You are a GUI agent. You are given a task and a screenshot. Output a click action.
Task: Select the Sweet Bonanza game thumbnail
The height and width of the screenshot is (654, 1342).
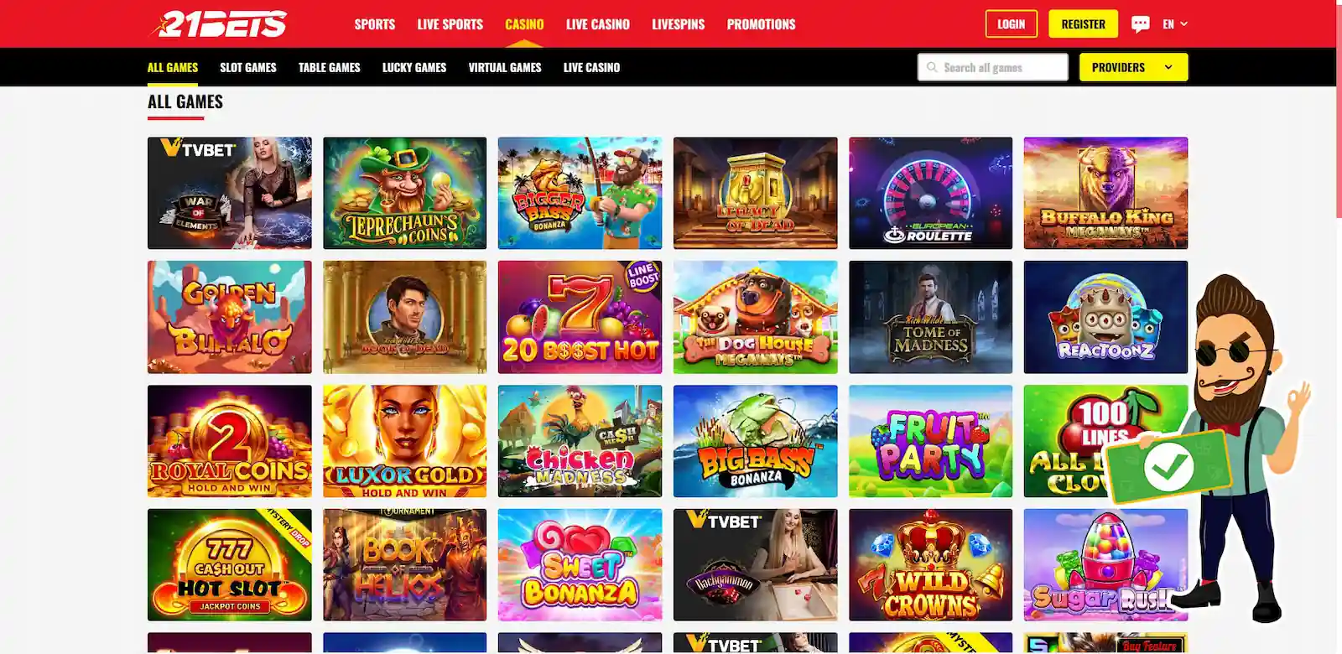pos(580,564)
